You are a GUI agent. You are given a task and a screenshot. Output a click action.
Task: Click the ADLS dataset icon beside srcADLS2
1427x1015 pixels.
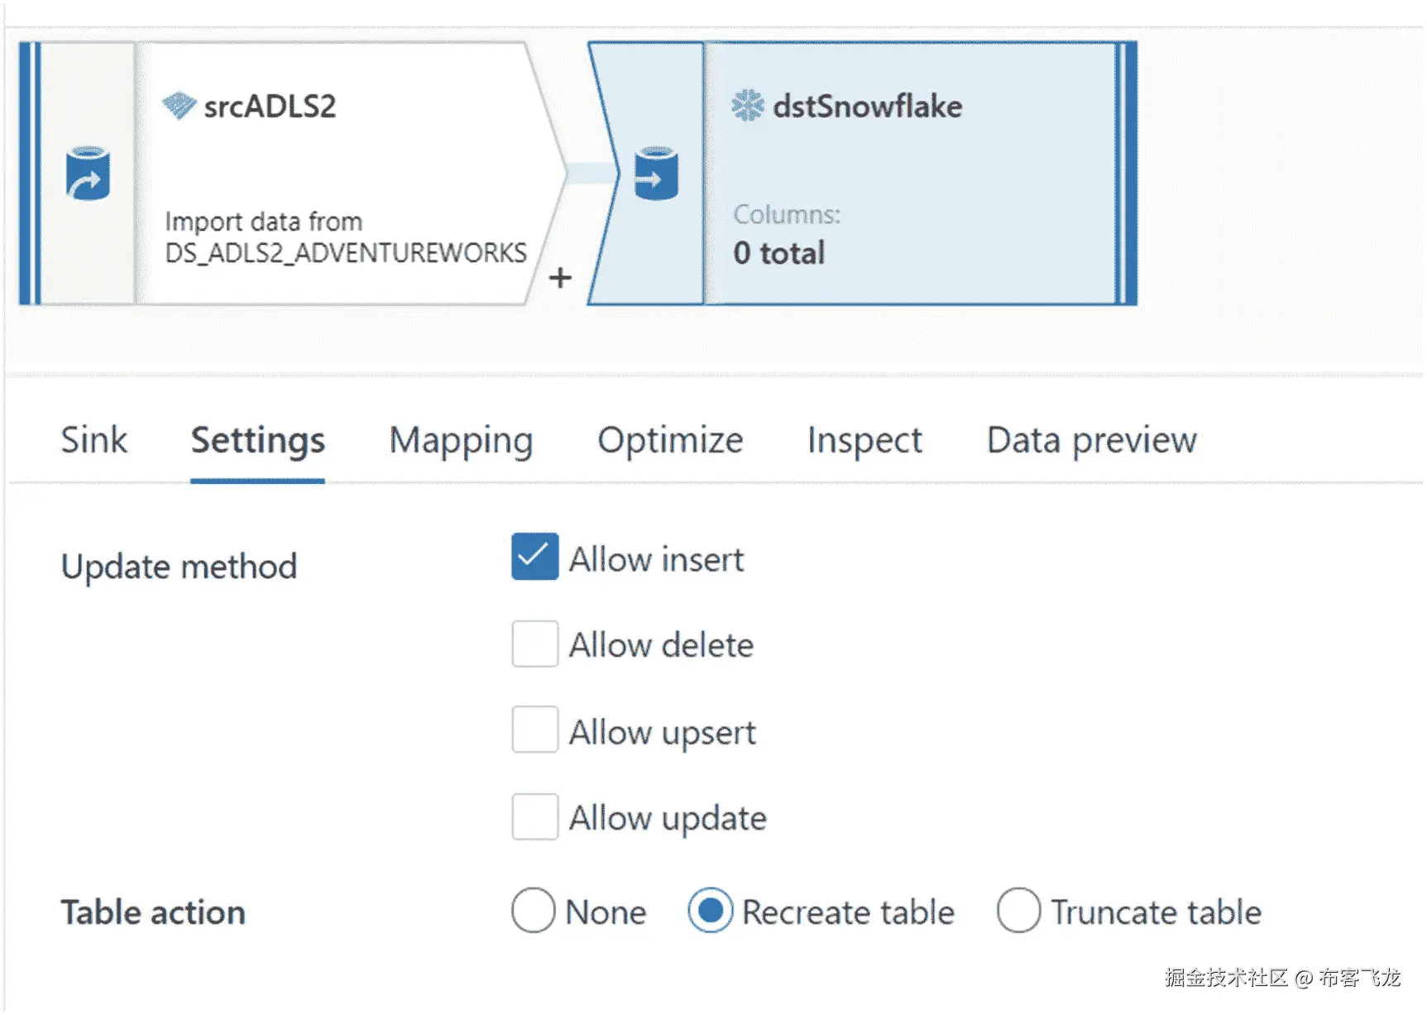pos(179,106)
